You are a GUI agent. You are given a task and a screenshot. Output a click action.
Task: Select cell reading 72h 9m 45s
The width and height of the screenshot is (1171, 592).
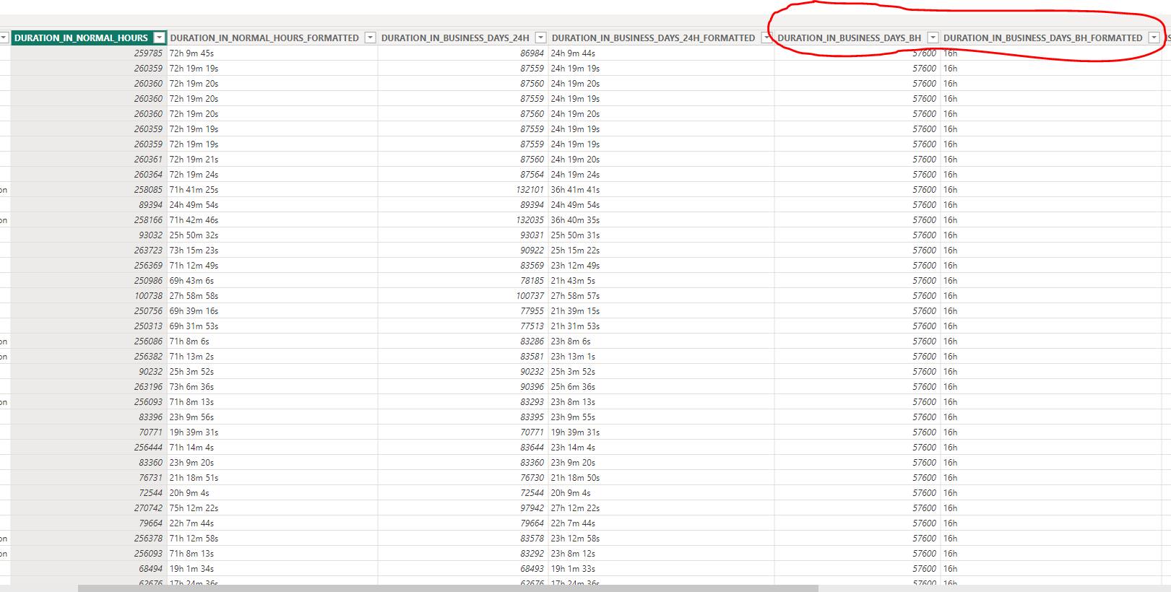pyautogui.click(x=272, y=53)
